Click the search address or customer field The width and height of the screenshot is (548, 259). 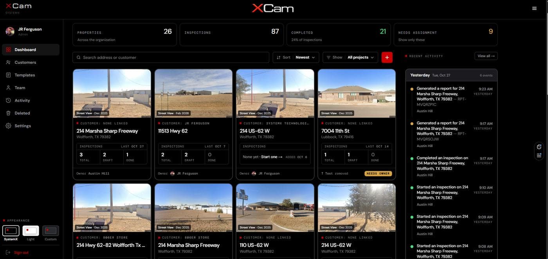tap(171, 58)
